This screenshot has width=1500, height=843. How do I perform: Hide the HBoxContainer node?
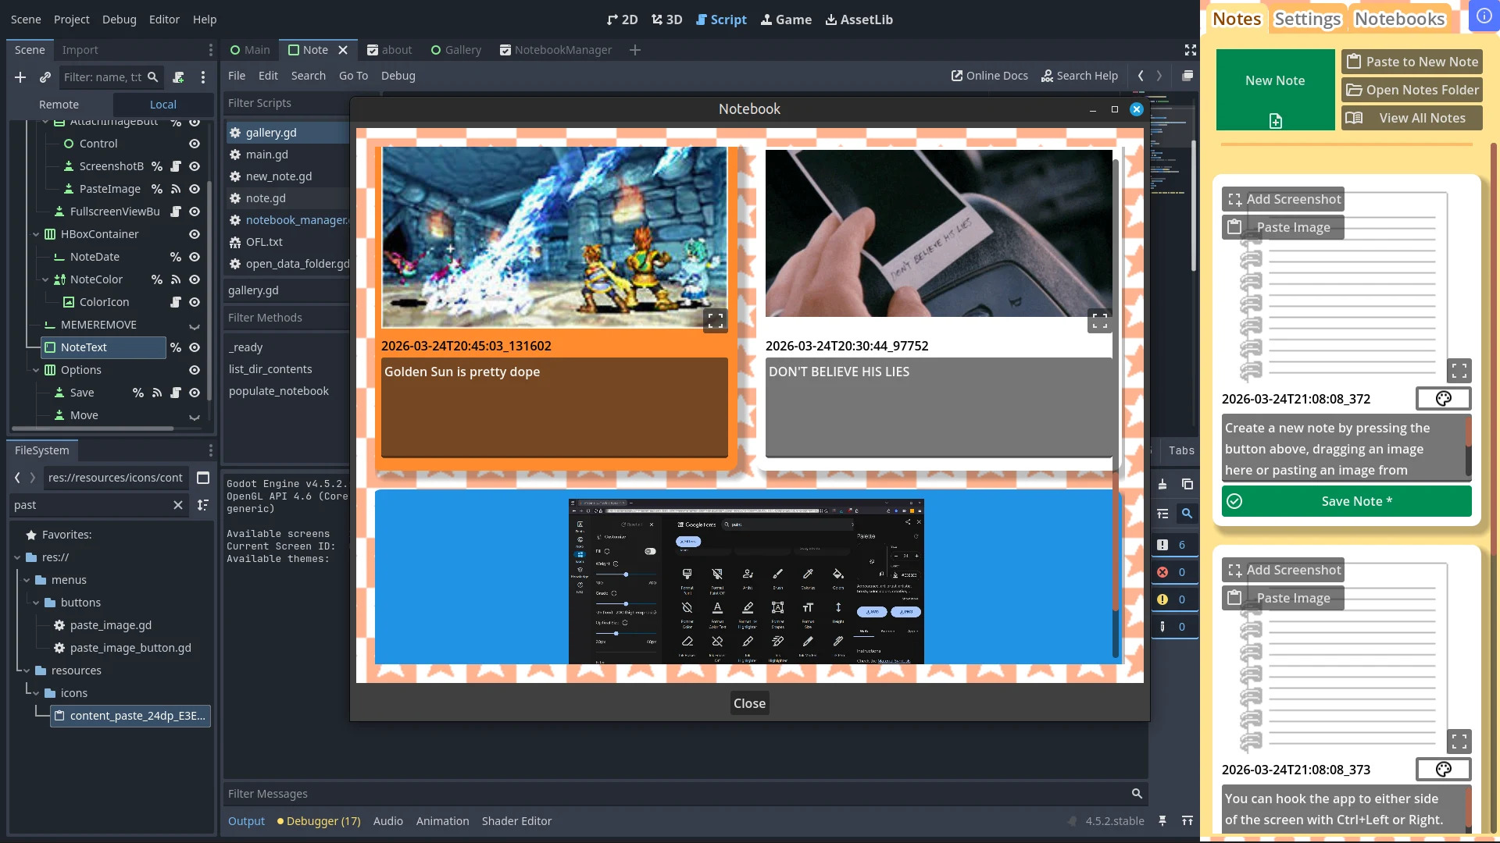point(195,234)
